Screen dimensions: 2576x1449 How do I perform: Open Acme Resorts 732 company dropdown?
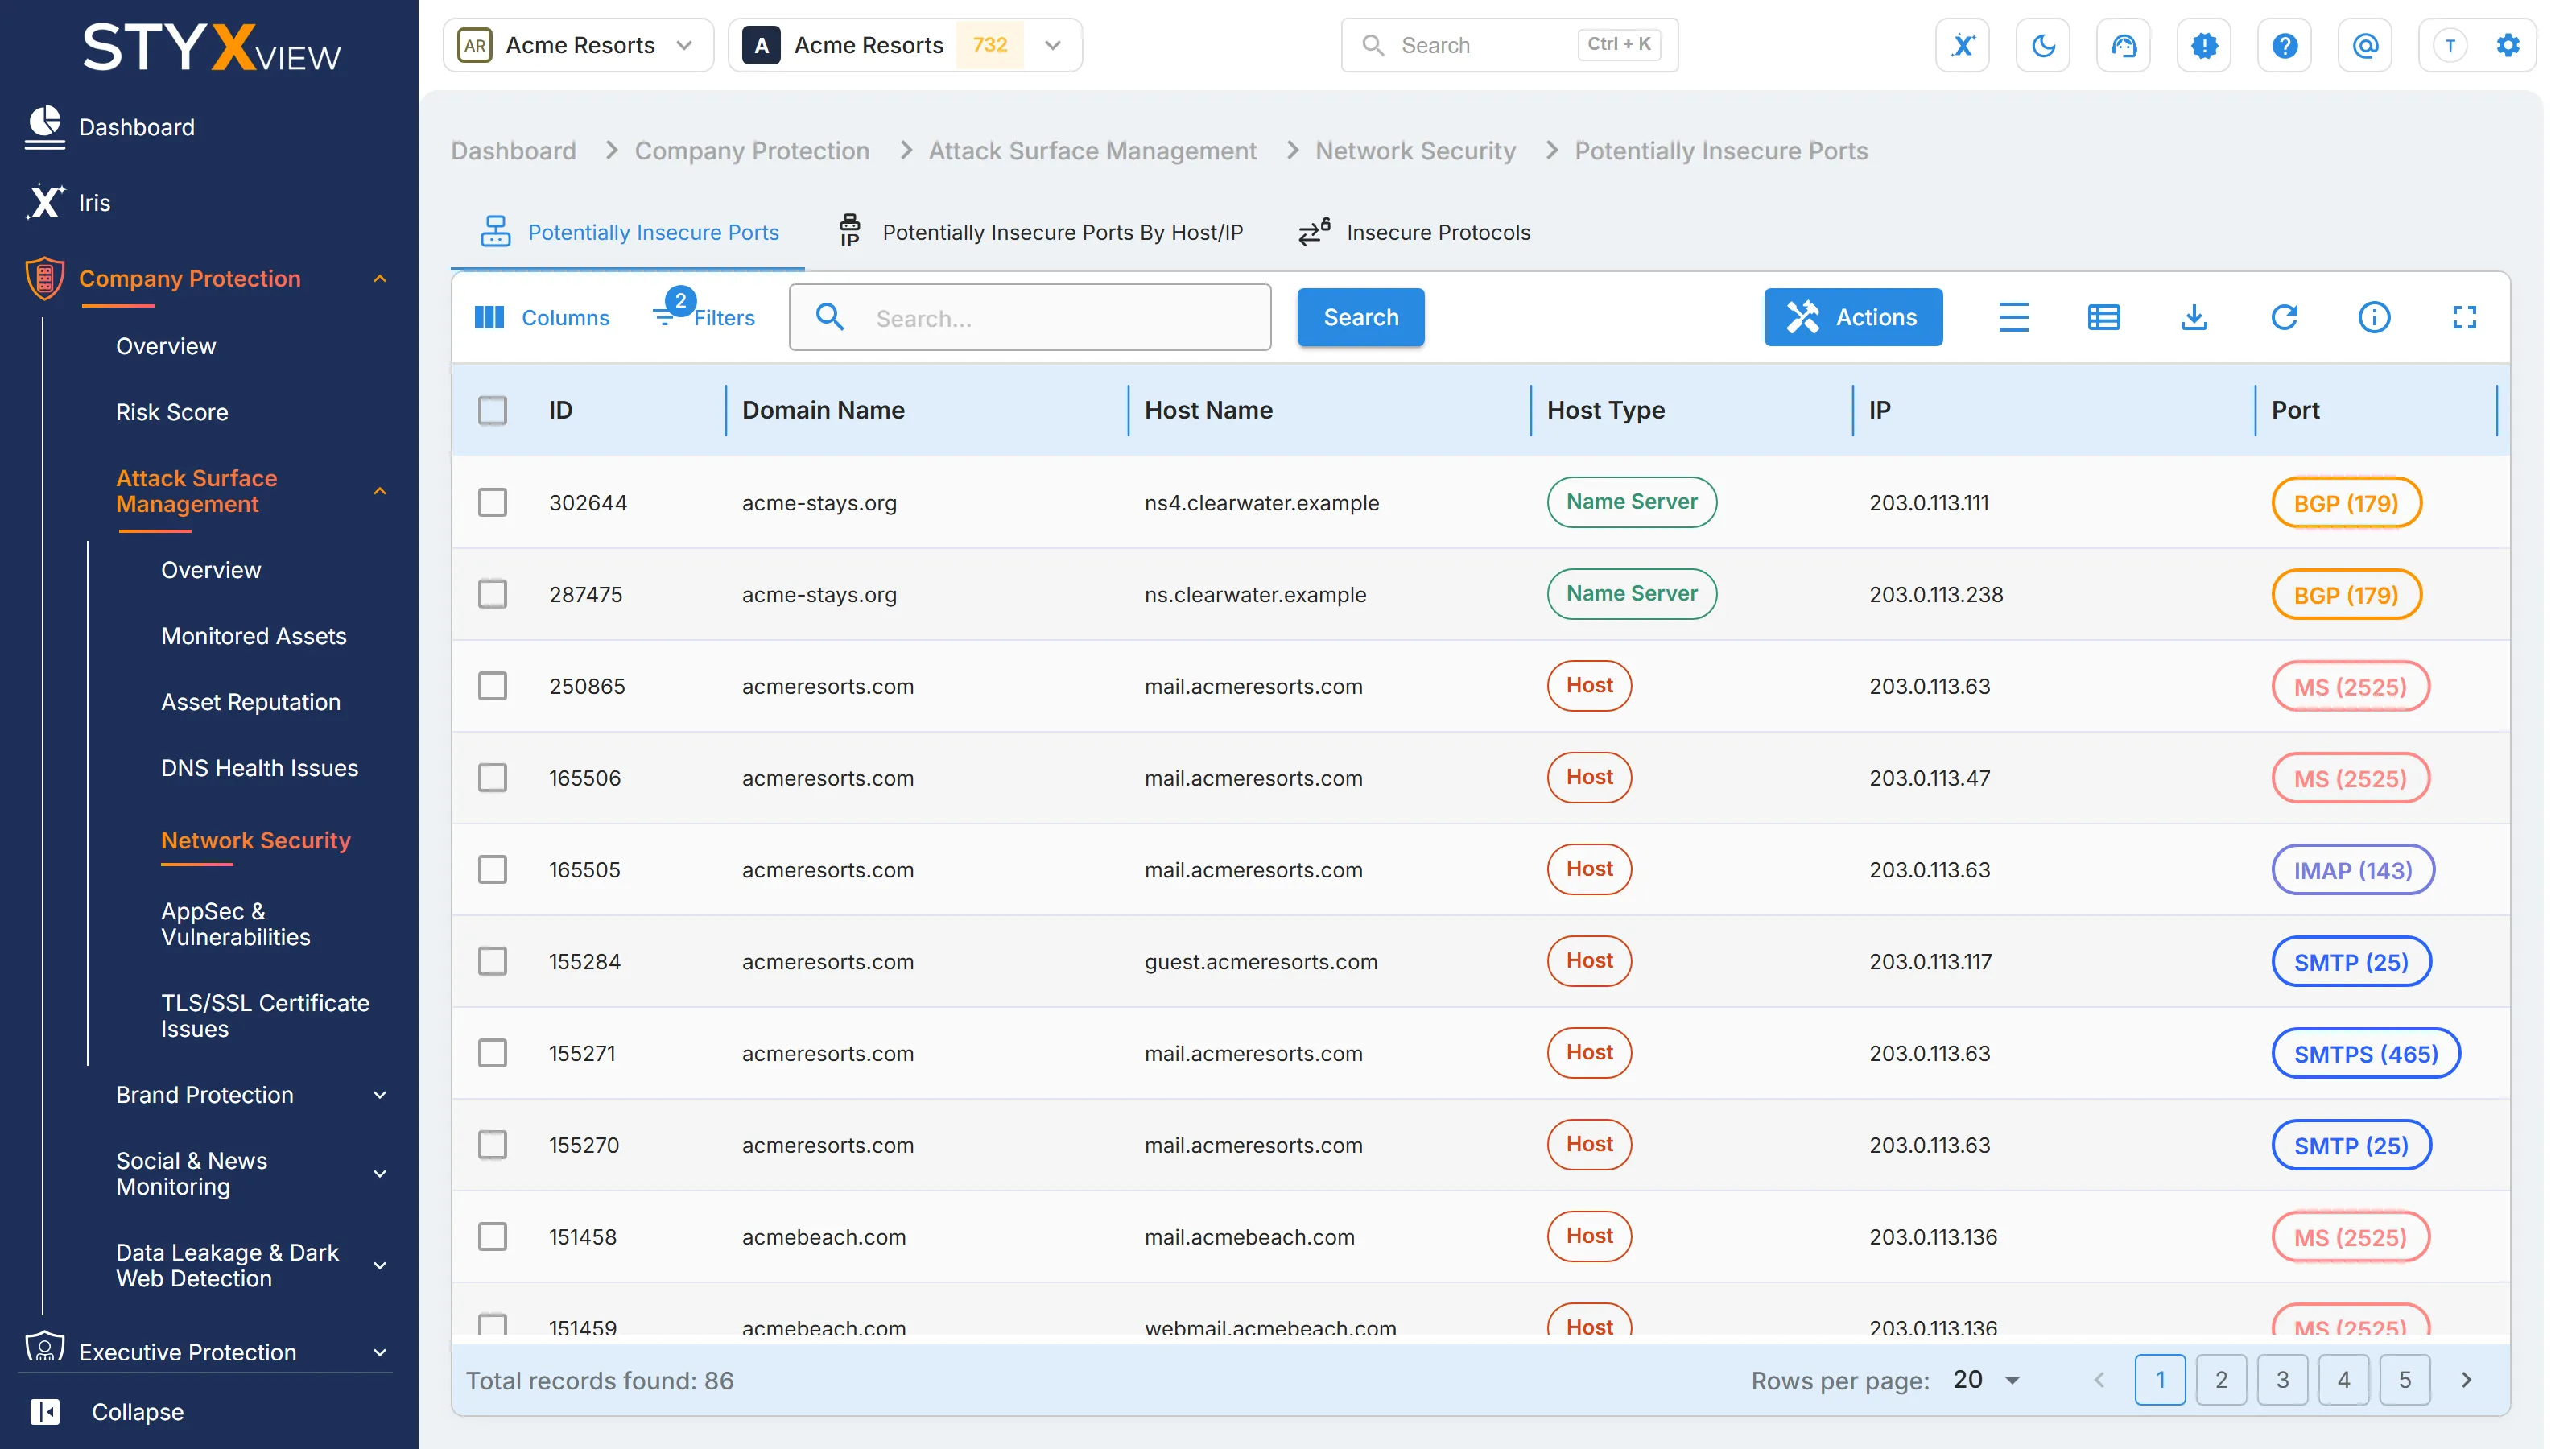(905, 45)
